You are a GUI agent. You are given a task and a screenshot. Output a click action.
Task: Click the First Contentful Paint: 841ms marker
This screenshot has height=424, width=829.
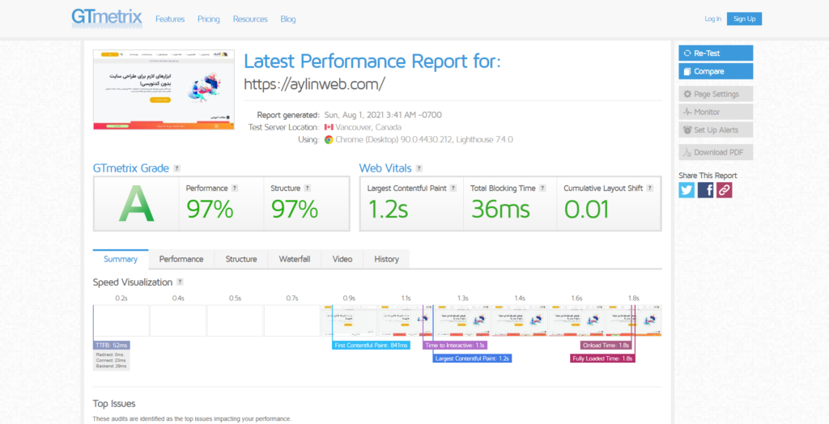point(371,346)
